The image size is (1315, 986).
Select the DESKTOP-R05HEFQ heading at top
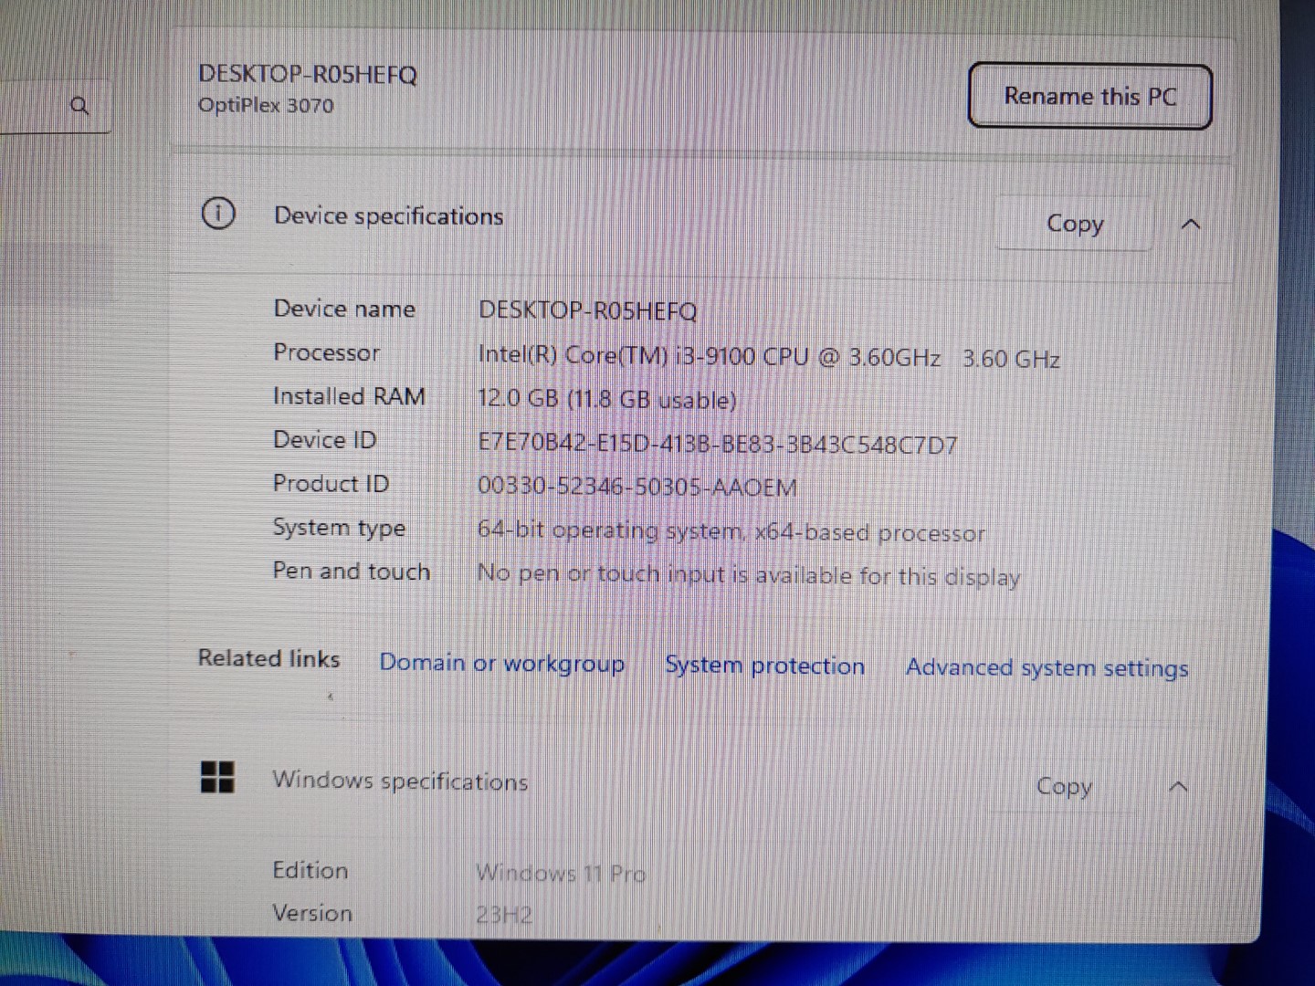[308, 74]
